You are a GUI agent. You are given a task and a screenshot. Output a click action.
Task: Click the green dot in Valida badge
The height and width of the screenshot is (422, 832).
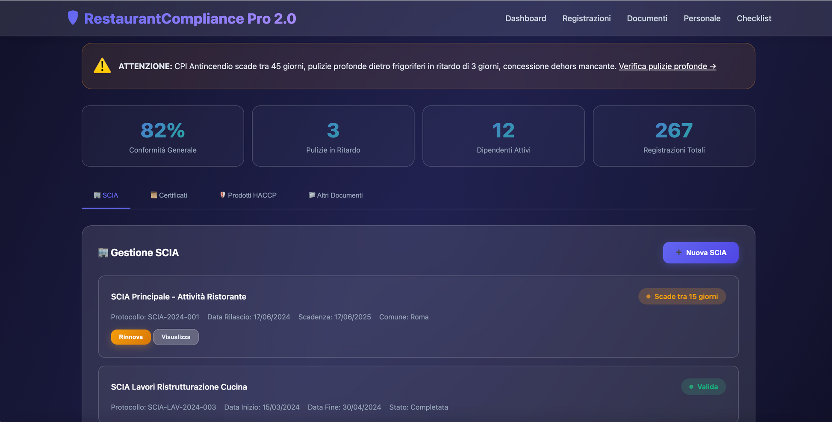691,387
